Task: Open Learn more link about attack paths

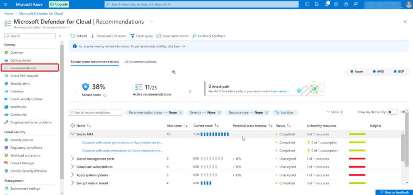Action: coord(280,91)
